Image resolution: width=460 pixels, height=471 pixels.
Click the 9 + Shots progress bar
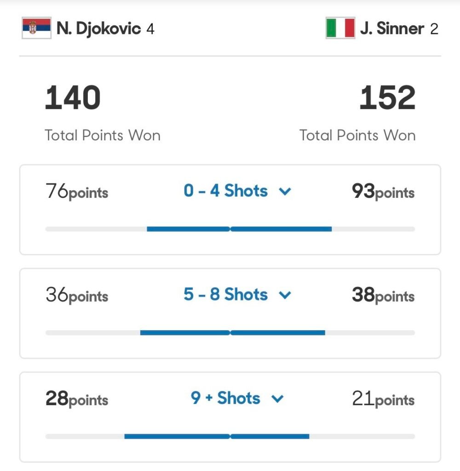(x=230, y=436)
